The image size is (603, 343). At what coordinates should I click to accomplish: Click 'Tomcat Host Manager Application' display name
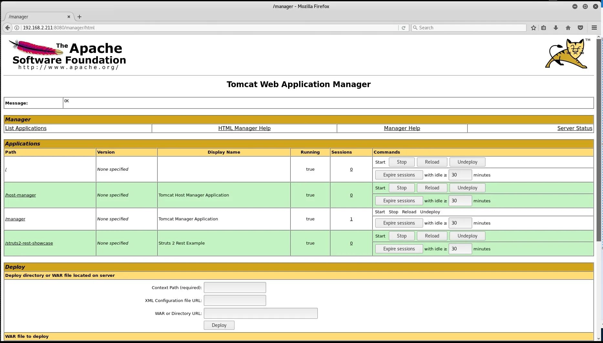coord(194,195)
